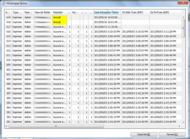190x139 pixels.
Task: Click the Historique tâches title bar icon
Action: tap(3, 3)
